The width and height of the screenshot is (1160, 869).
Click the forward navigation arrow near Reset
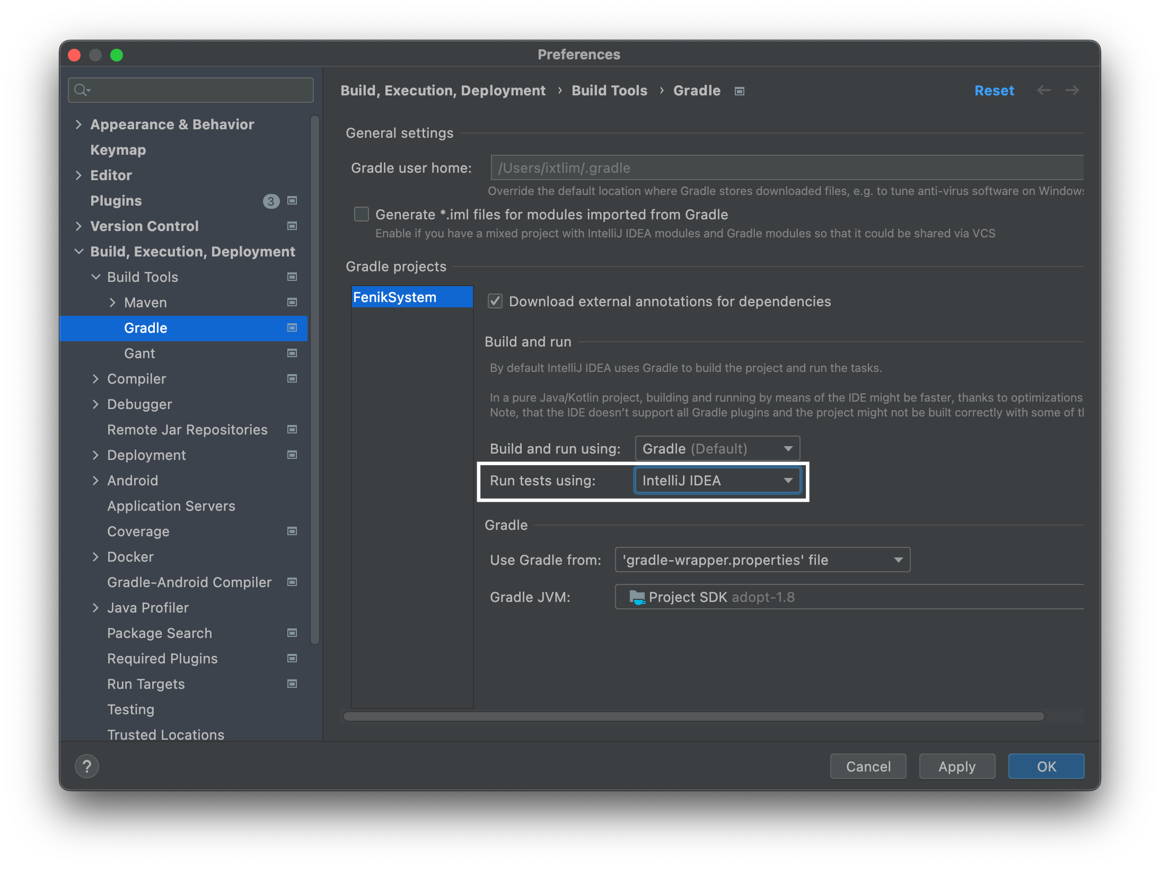1072,90
